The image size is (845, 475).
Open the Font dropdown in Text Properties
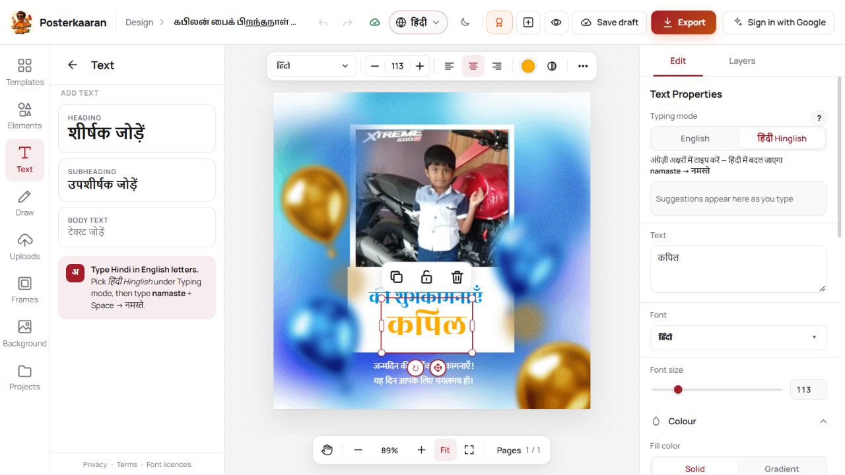(x=739, y=337)
